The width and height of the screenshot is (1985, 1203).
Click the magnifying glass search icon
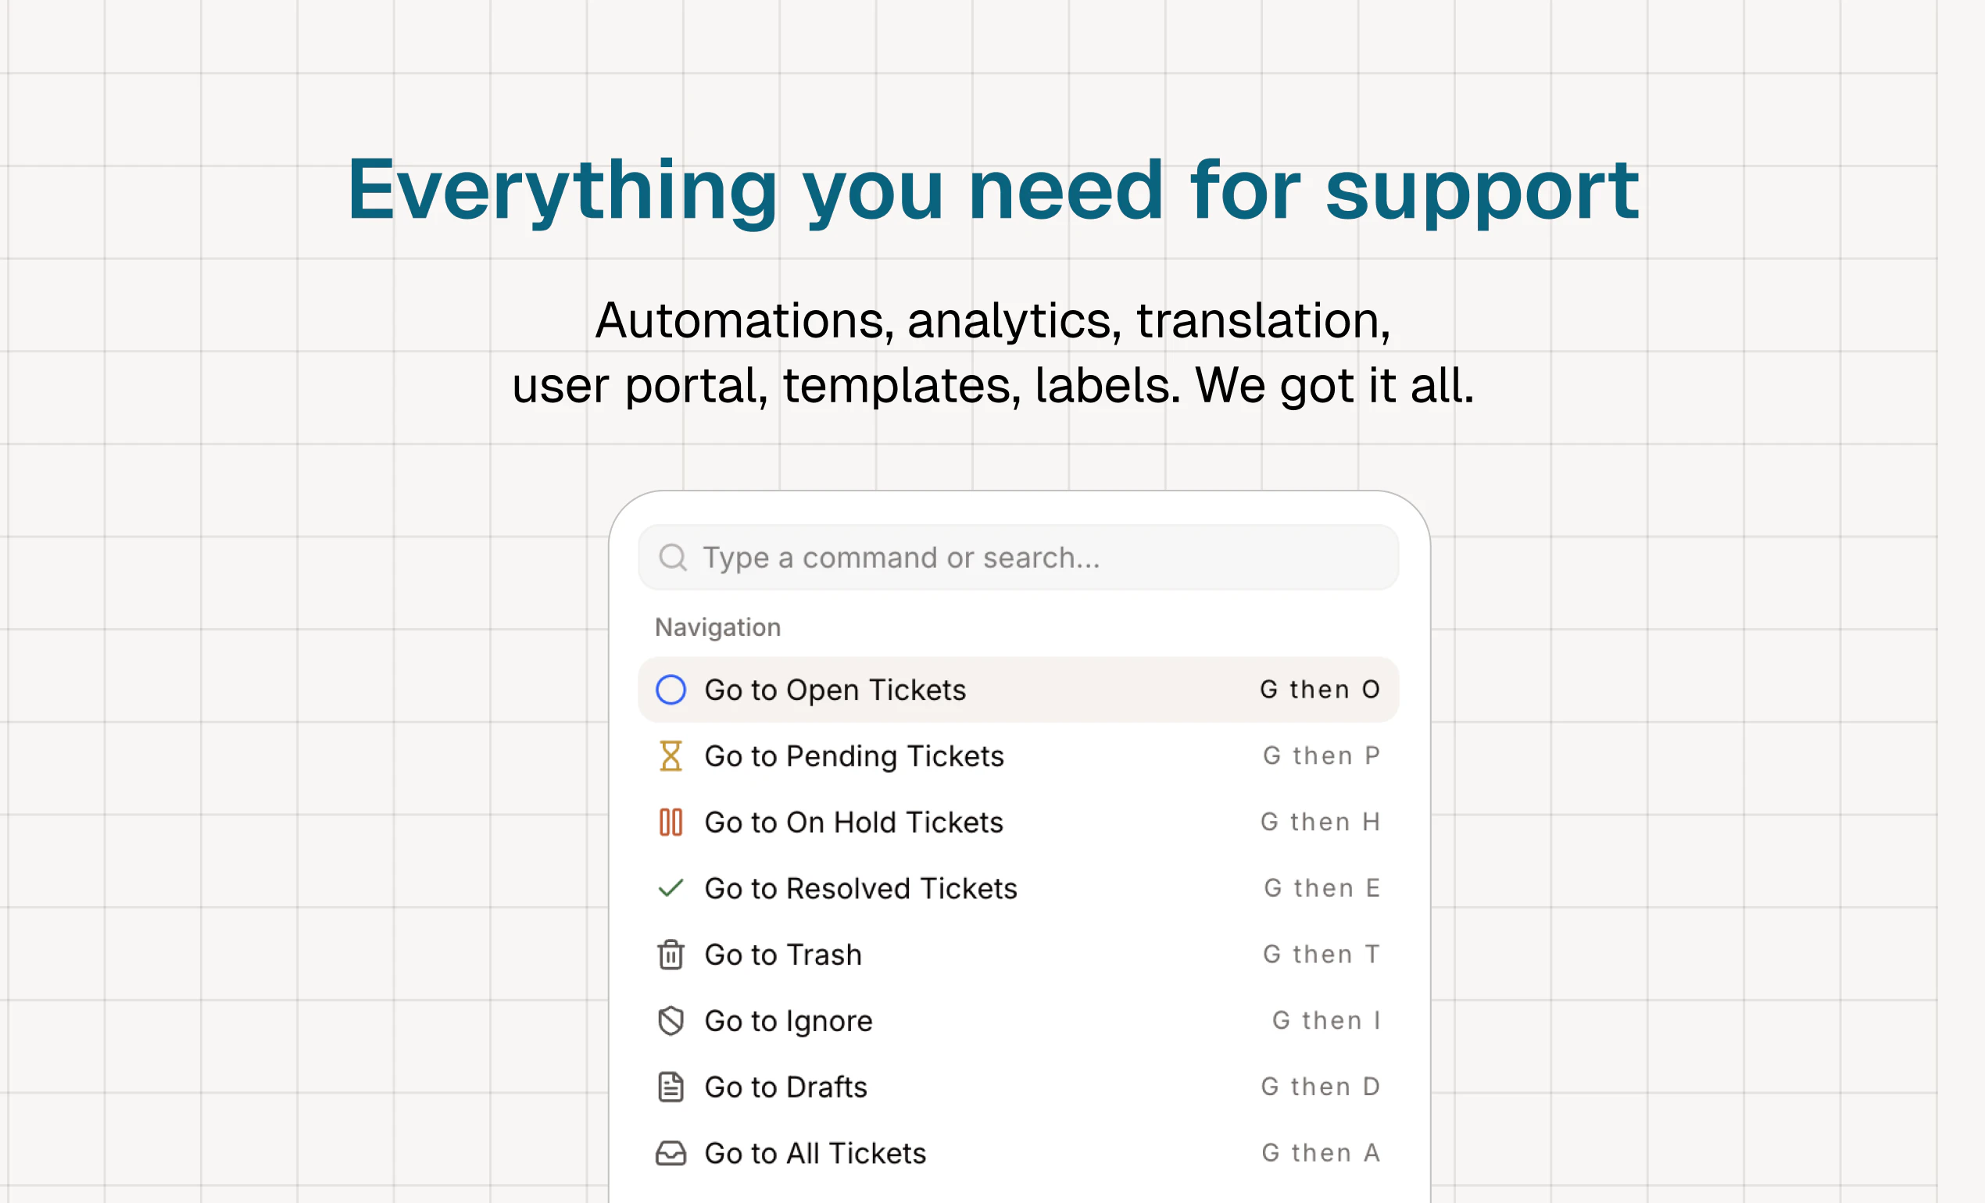click(673, 557)
